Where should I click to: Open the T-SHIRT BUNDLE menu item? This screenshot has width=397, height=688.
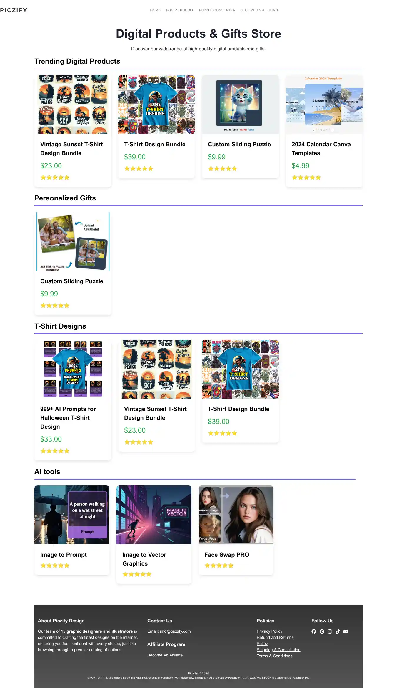click(x=180, y=10)
